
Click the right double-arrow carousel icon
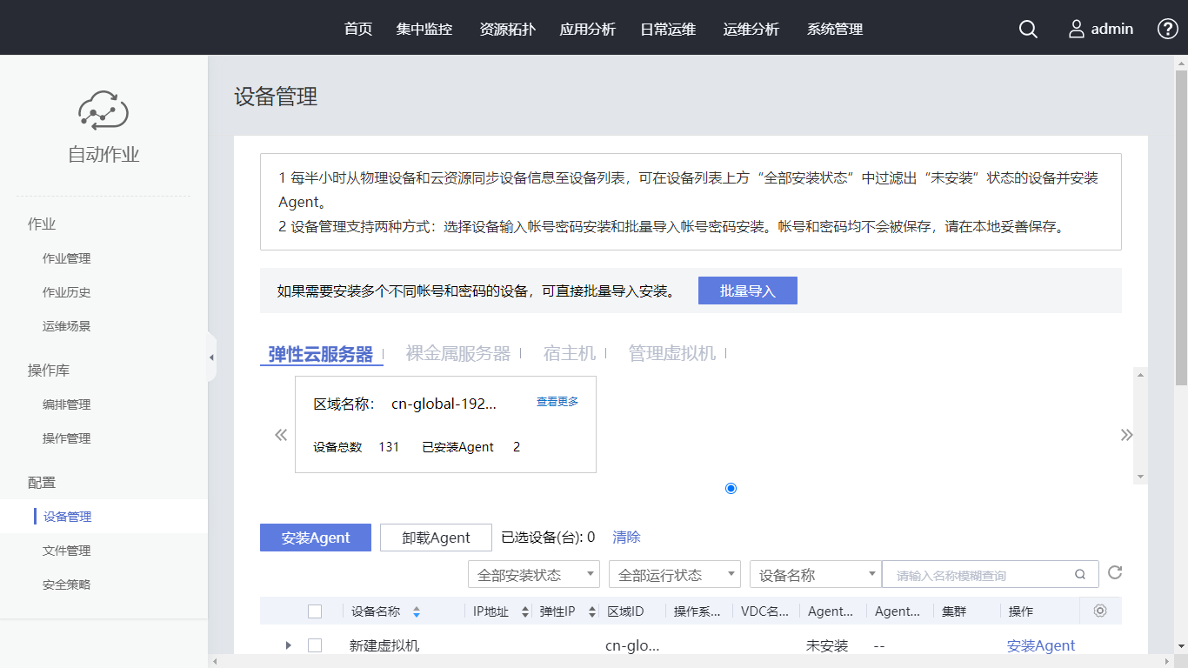1126,435
